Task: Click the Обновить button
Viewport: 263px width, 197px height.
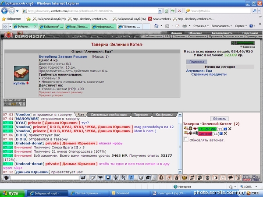Action: (220, 119)
